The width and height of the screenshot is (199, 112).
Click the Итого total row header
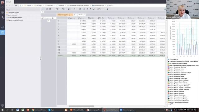[x=62, y=56]
